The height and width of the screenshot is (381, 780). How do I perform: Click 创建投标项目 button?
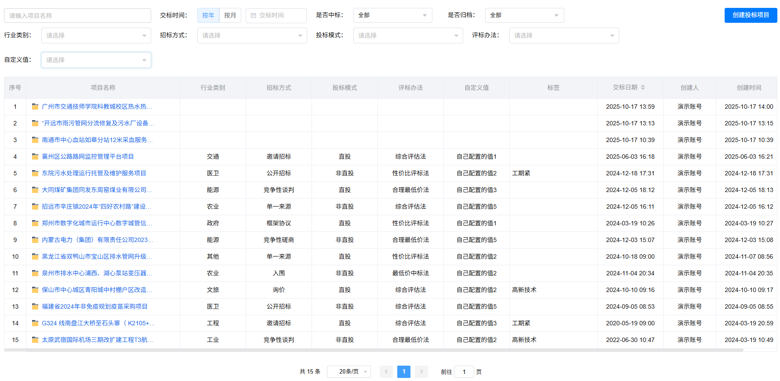751,15
